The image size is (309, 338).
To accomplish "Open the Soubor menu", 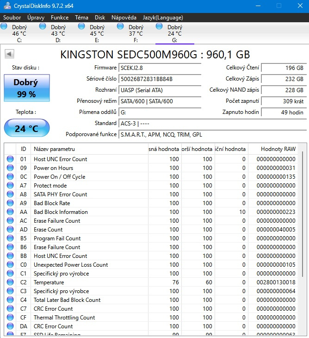I will coord(12,18).
